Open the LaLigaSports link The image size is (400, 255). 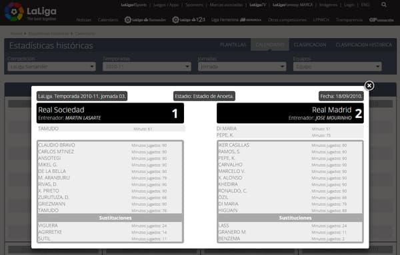pyautogui.click(x=134, y=5)
